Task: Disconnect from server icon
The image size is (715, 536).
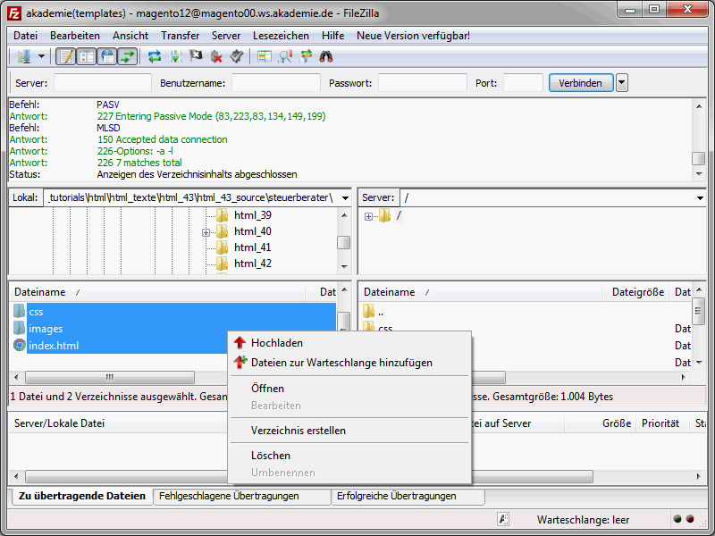Action: click(x=216, y=56)
